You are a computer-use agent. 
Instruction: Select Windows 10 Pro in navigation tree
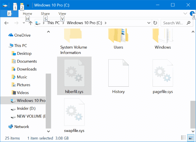[x=23, y=100]
